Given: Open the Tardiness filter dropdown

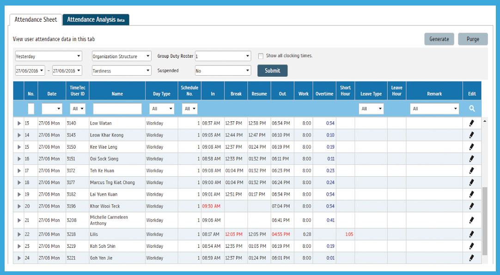Looking at the screenshot, I should point(121,71).
